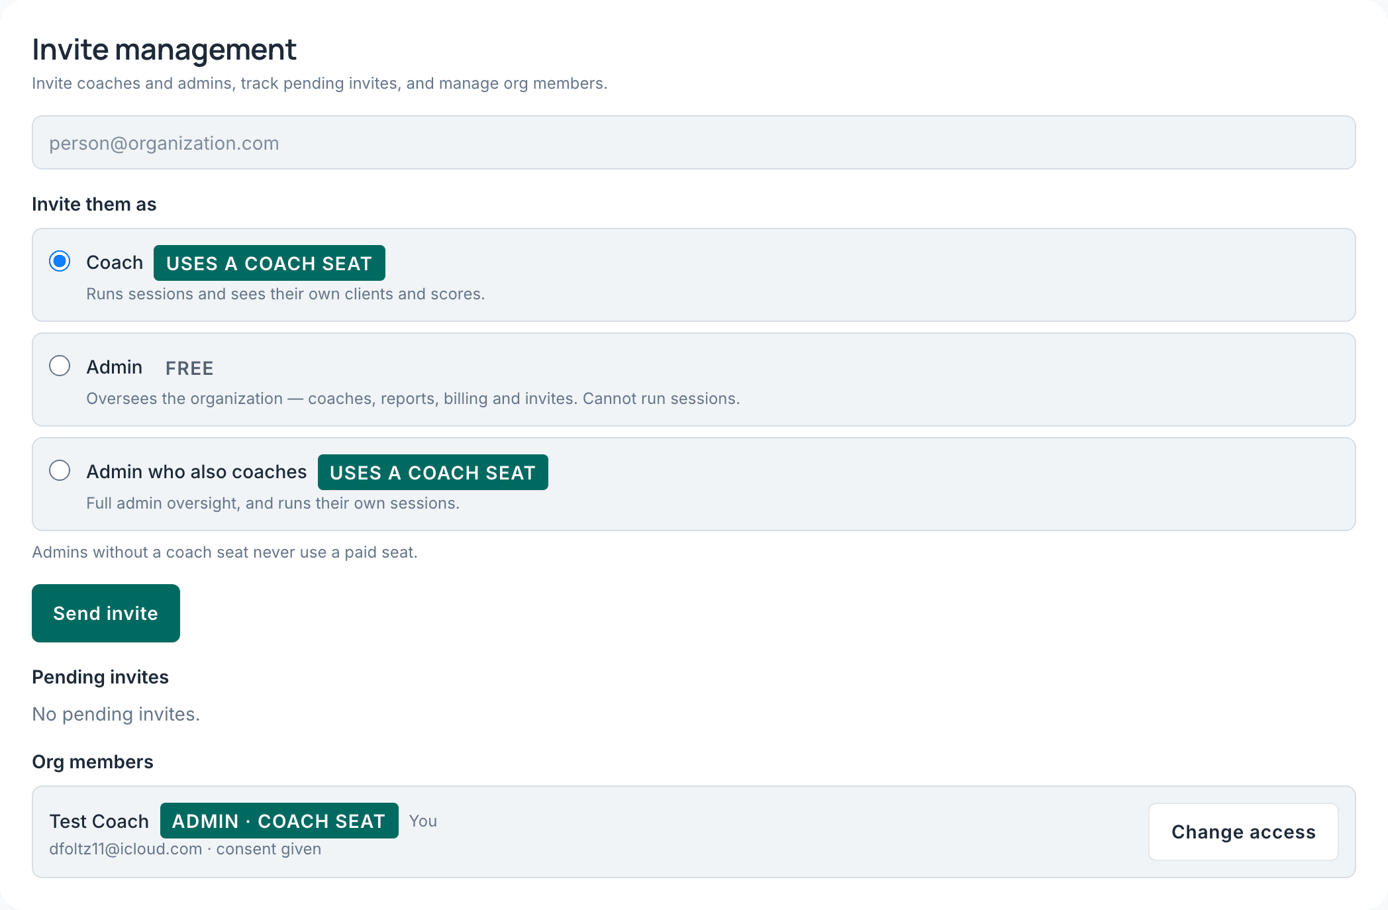Click 'Oversees the organization' description text
Image resolution: width=1388 pixels, height=910 pixels.
[413, 399]
